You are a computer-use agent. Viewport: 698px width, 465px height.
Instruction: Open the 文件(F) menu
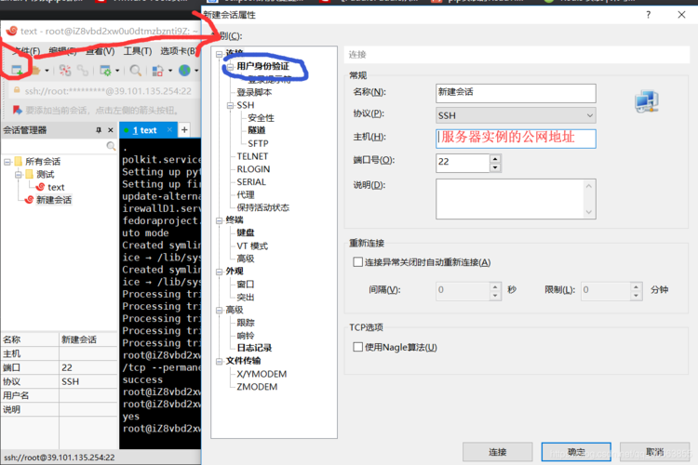tap(26, 51)
